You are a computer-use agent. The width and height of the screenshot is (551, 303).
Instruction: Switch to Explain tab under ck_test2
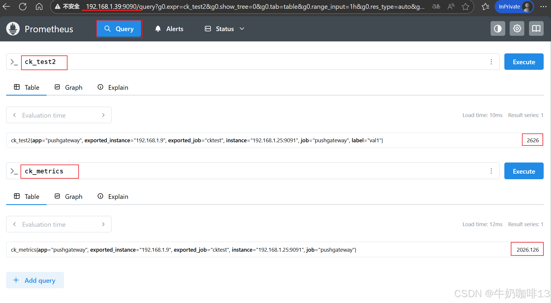[x=113, y=87]
